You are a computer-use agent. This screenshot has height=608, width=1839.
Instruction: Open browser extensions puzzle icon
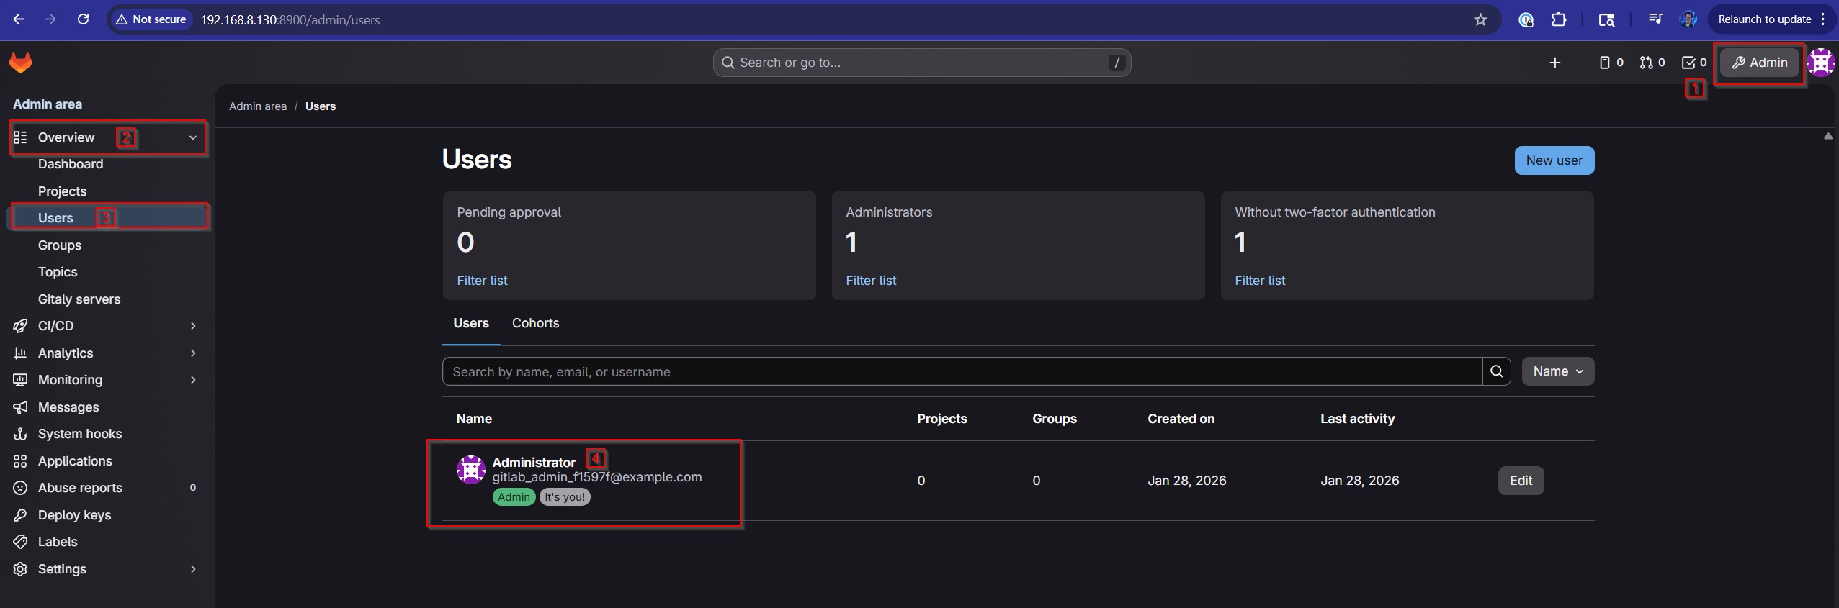1559,19
